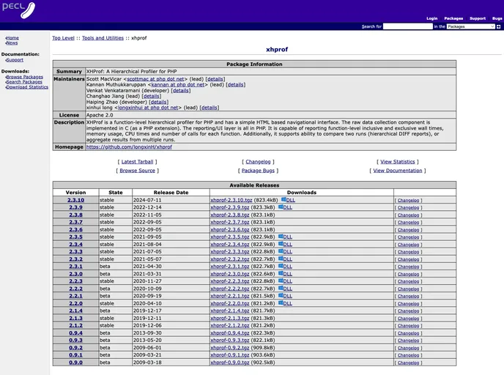Open View Statistics
Viewport: 504px width, 375px height.
(398, 162)
